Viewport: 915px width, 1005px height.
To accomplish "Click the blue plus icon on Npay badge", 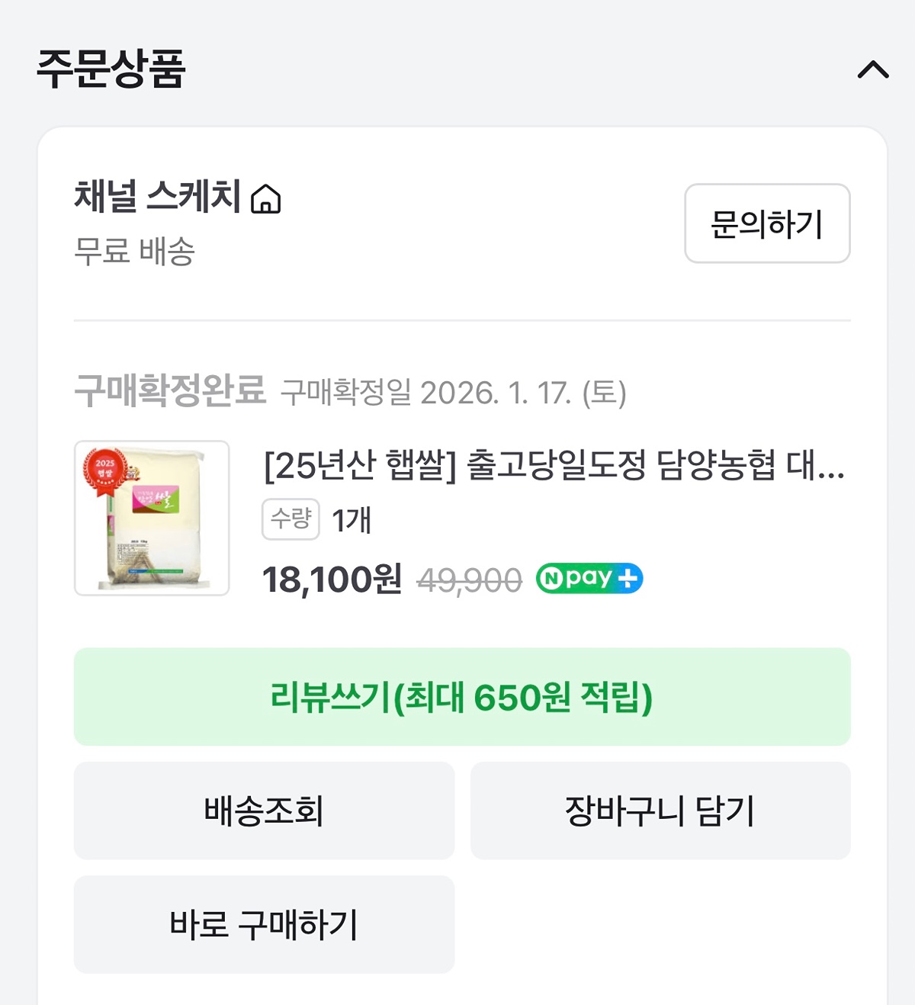I will (628, 578).
